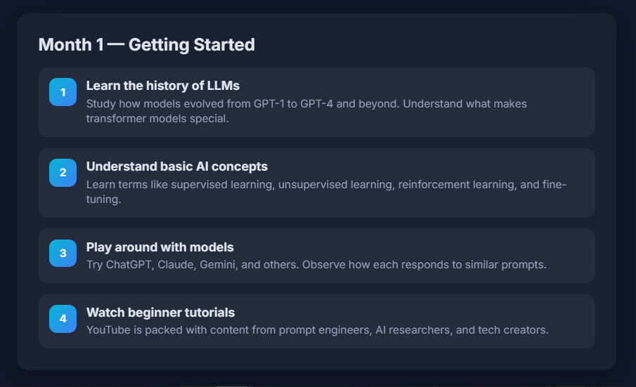Click the 'Play around with models' heading
636x387 pixels.
coord(160,247)
